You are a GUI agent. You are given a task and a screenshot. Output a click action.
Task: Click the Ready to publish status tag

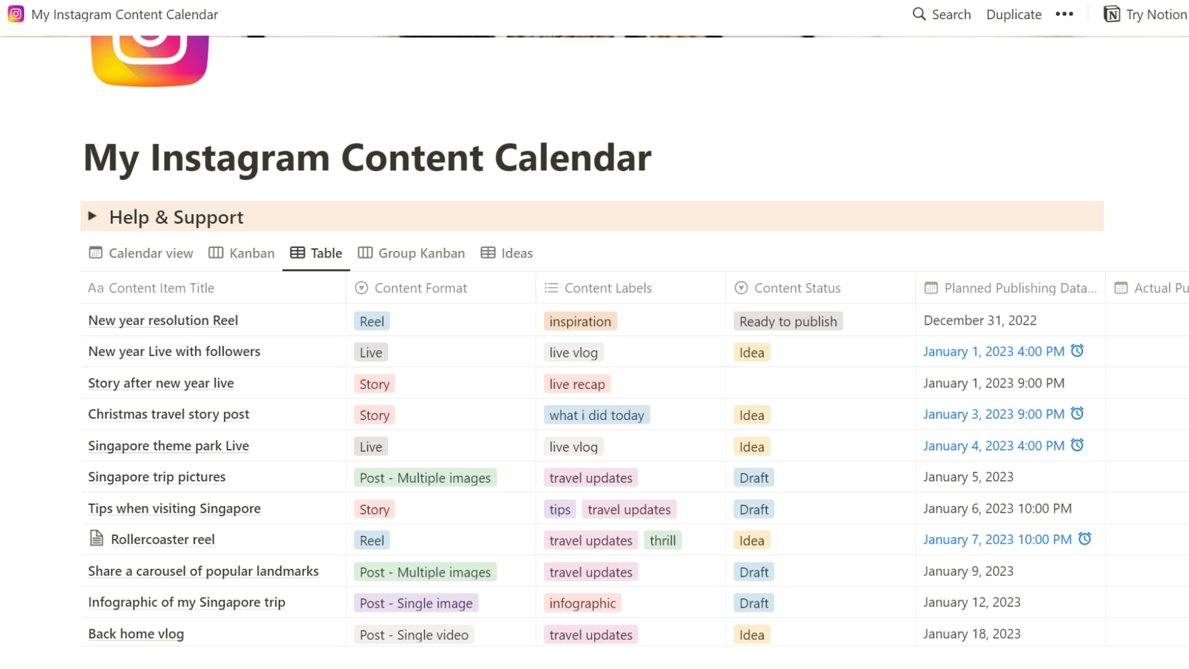click(787, 320)
